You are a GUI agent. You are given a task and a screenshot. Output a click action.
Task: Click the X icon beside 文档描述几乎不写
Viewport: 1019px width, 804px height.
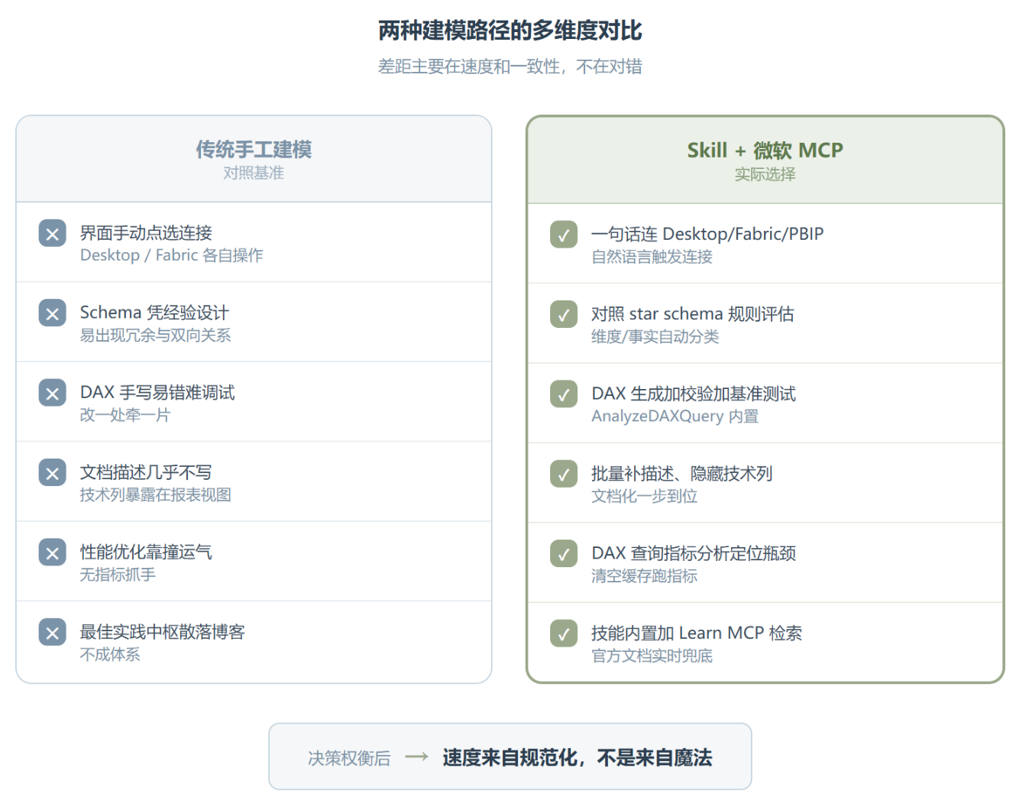[x=52, y=473]
